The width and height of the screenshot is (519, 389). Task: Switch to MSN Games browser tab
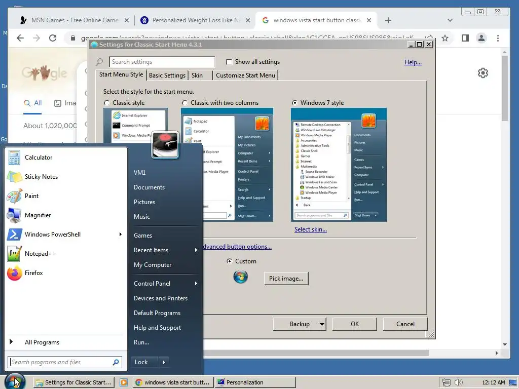[75, 20]
